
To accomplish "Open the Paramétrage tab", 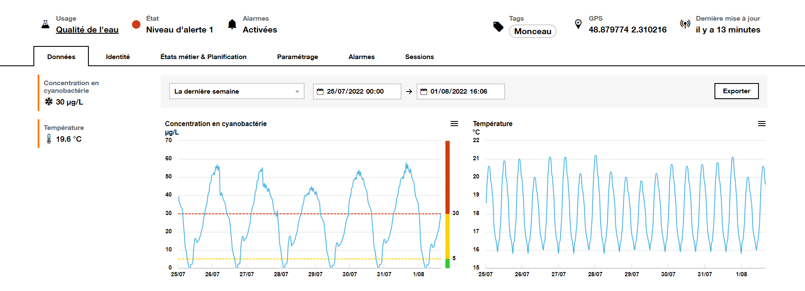I will click(297, 57).
